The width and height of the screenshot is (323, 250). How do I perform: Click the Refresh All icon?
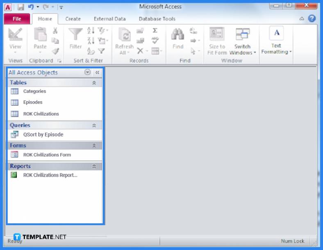coord(125,34)
